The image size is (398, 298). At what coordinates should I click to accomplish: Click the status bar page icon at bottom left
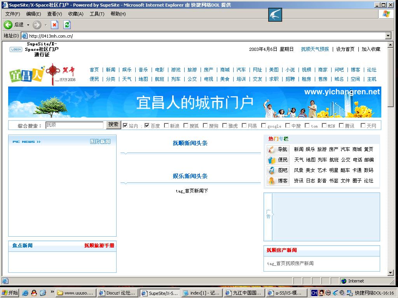pyautogui.click(x=5, y=281)
